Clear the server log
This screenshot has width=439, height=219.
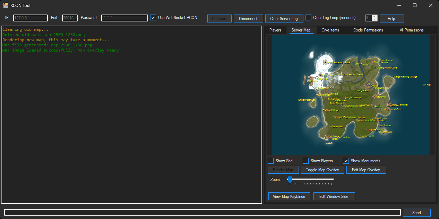coord(284,18)
